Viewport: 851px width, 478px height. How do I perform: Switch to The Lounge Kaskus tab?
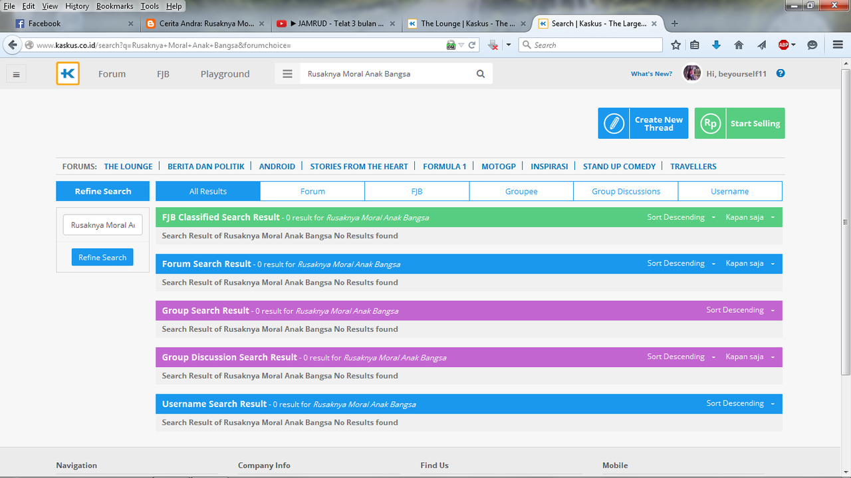468,23
